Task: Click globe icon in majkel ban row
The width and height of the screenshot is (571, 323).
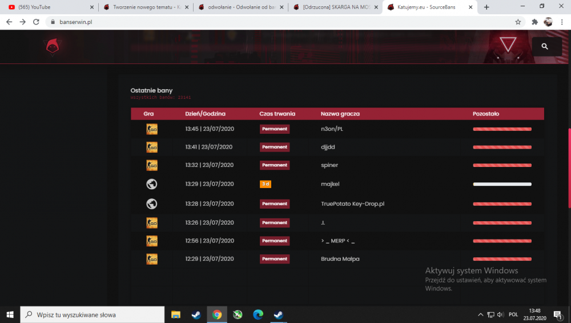Action: (x=152, y=184)
